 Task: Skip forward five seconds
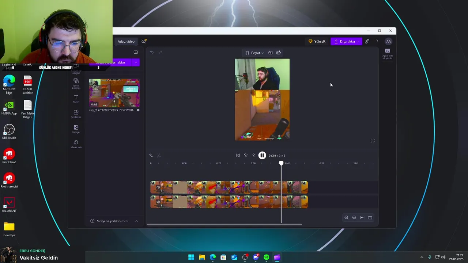point(253,156)
